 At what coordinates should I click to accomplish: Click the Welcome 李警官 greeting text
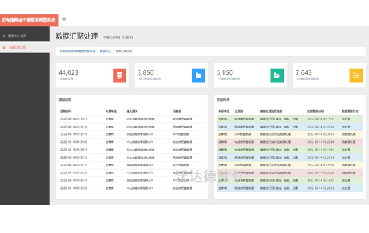tap(118, 37)
